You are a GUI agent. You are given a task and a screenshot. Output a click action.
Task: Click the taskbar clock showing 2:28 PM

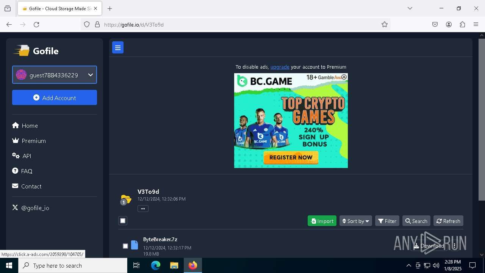(453, 265)
